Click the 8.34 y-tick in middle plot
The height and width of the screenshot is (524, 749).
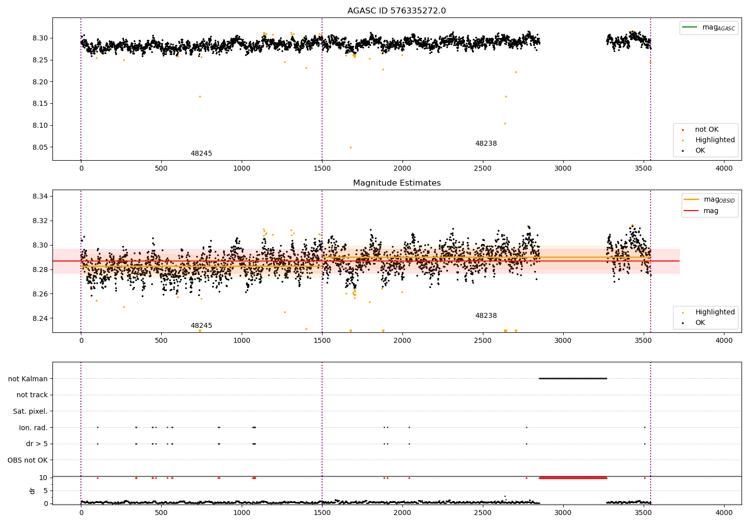pos(40,196)
